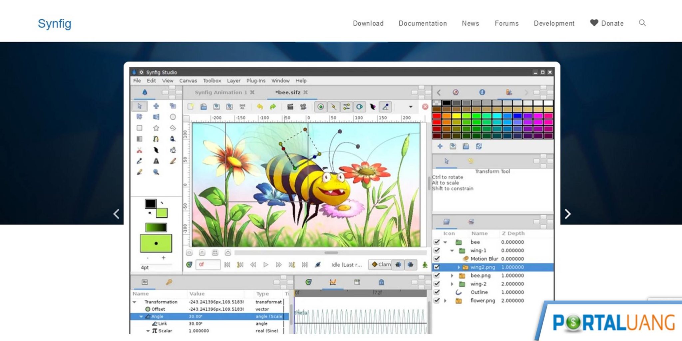This screenshot has height=341, width=682.
Task: Click the Synfig site logo
Action: (x=55, y=24)
